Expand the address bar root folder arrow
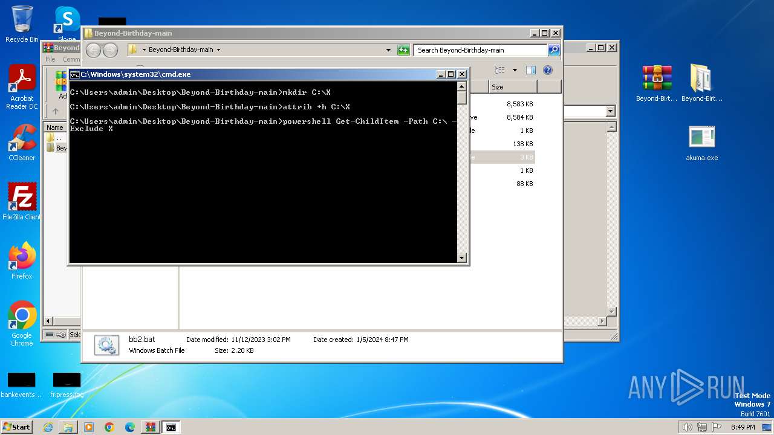This screenshot has height=435, width=774. [x=145, y=50]
